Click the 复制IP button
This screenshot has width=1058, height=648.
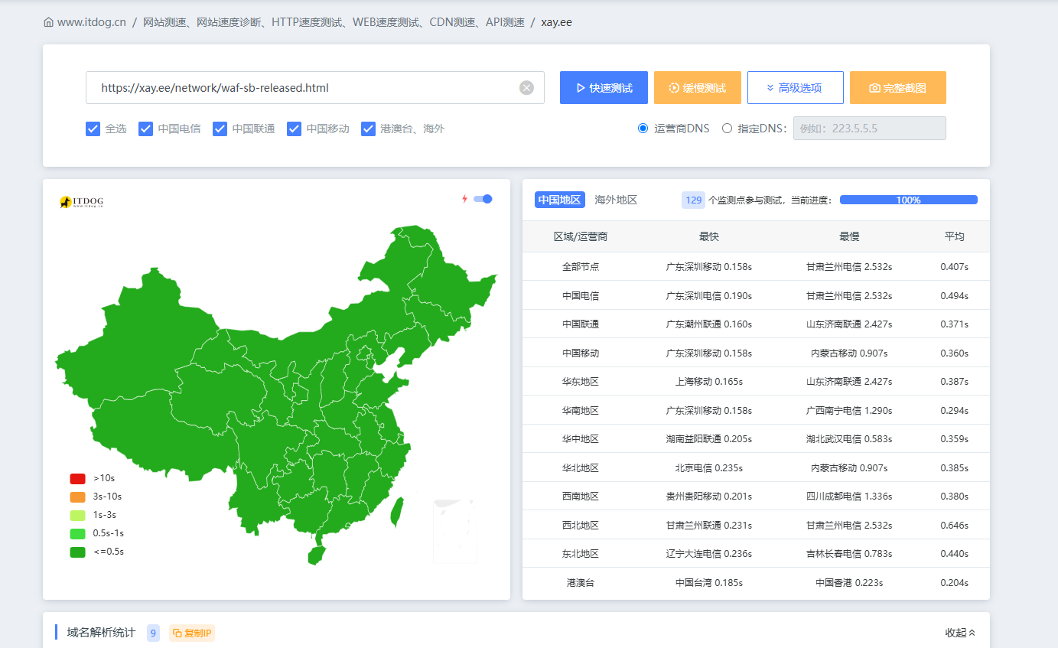click(x=192, y=633)
